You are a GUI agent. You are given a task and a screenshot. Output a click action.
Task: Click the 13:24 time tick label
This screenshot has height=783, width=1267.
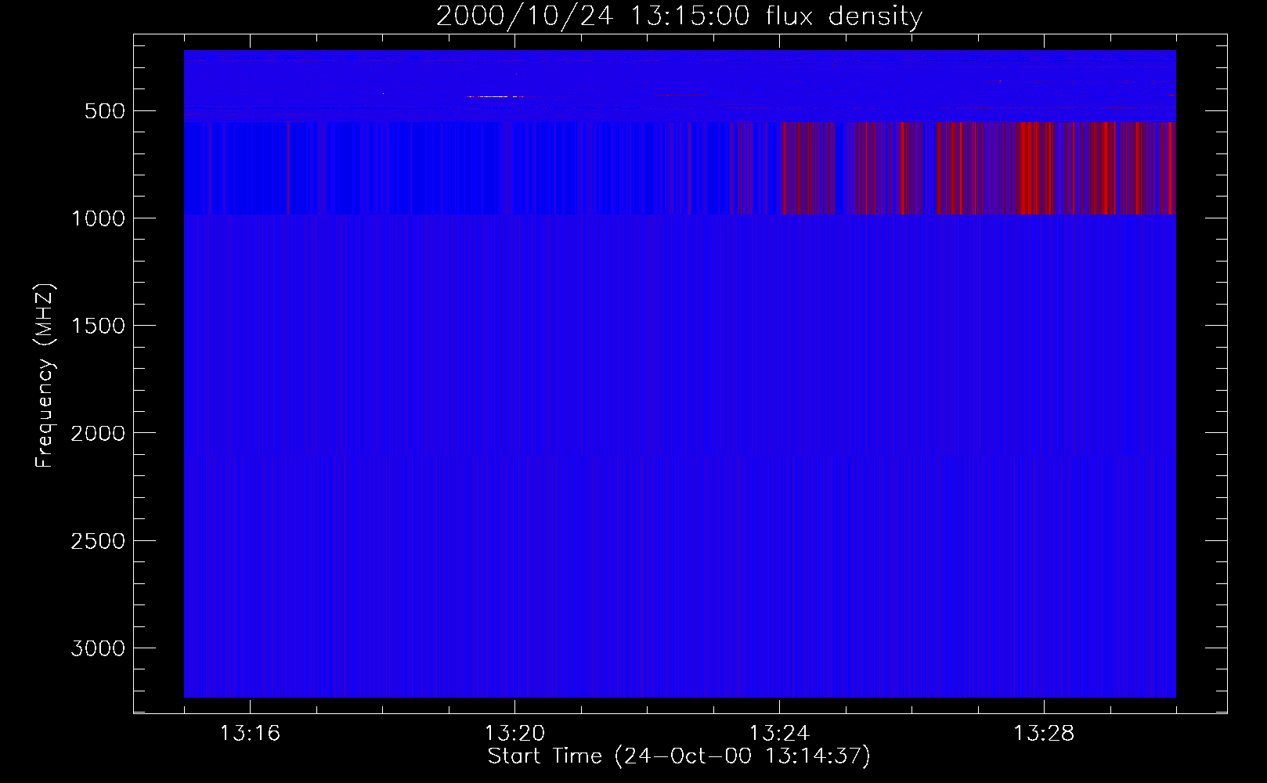(779, 734)
